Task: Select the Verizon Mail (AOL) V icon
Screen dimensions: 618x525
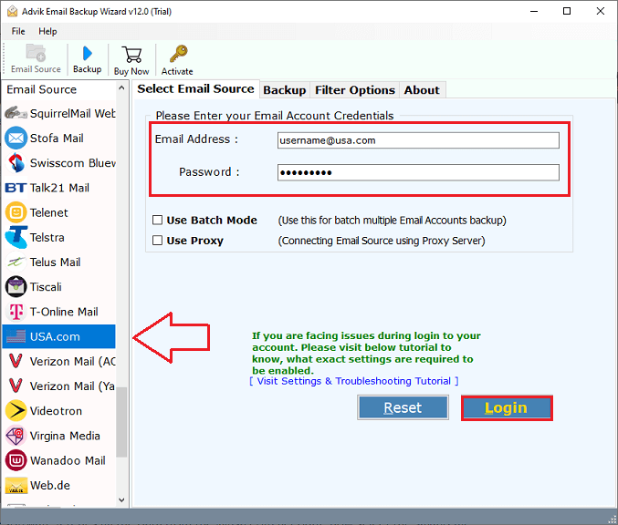Action: coord(16,361)
